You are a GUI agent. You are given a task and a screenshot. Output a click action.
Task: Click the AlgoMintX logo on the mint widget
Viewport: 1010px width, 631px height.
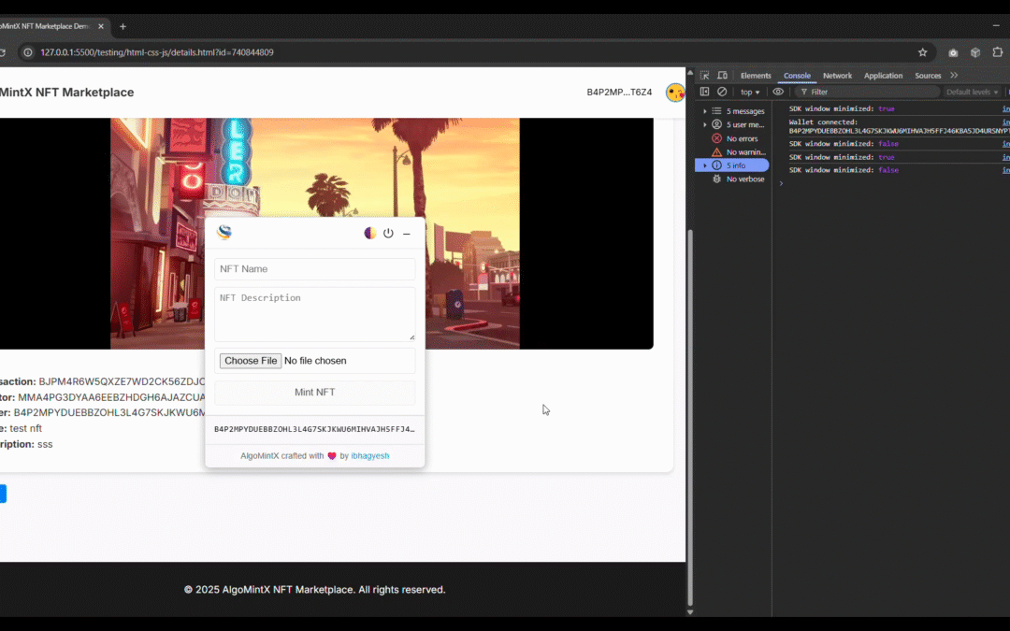pyautogui.click(x=224, y=233)
